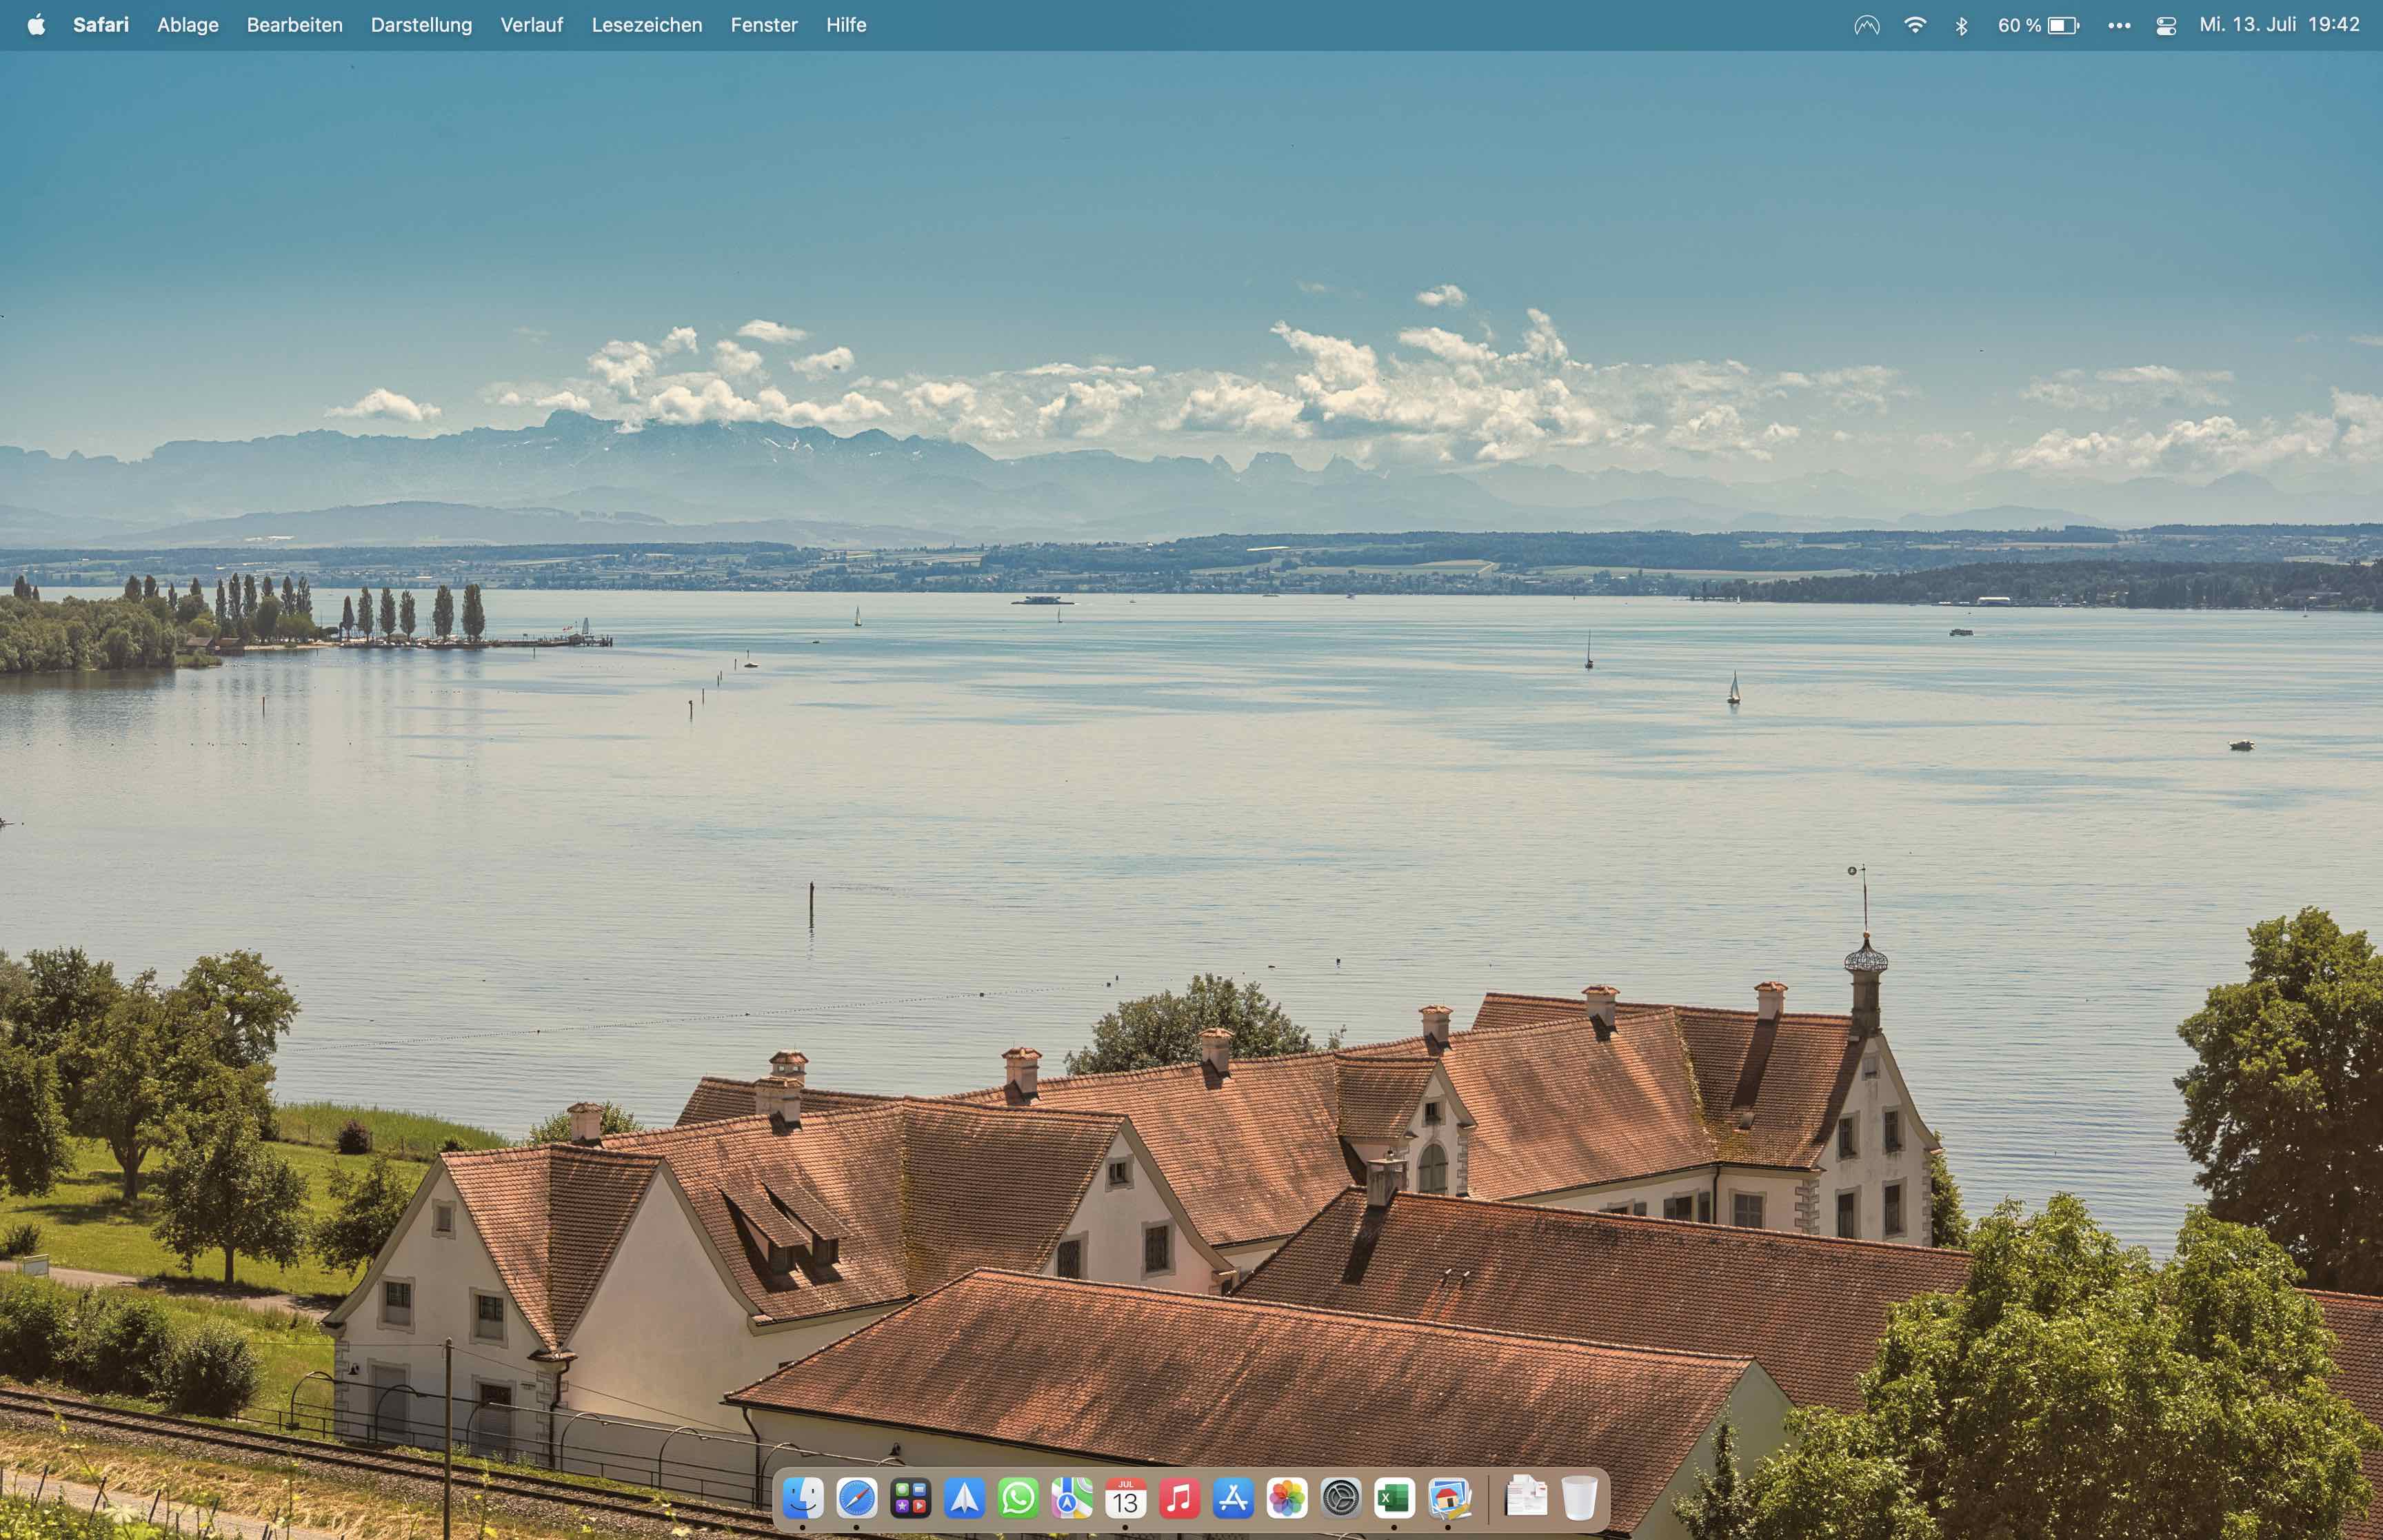The height and width of the screenshot is (1540, 2383).
Task: Open Calendar showing Jul 13
Action: [1126, 1498]
